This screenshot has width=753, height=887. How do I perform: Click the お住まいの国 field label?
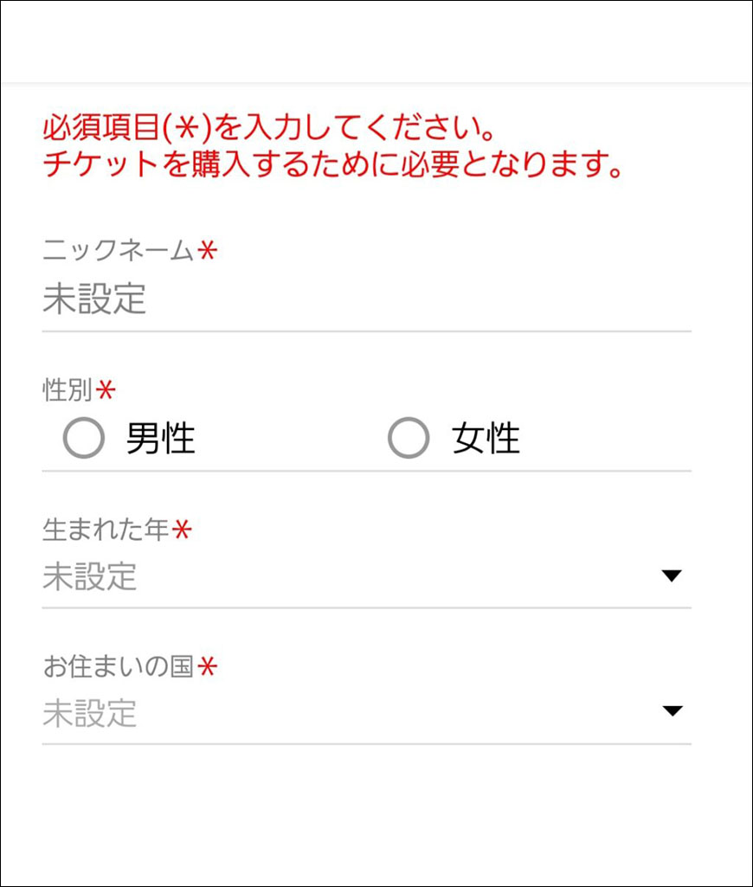[117, 666]
